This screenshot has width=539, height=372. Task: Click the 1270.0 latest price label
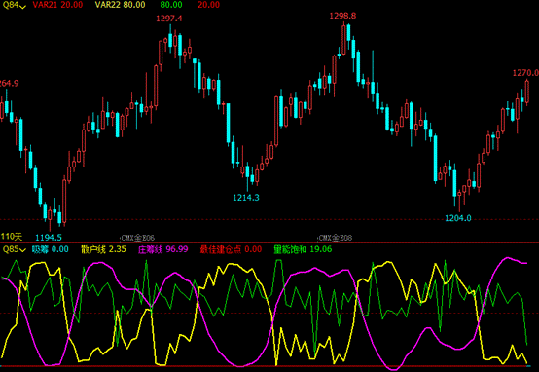click(x=525, y=73)
